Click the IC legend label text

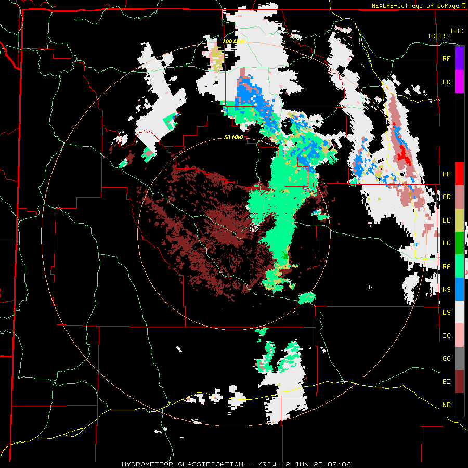pos(446,336)
